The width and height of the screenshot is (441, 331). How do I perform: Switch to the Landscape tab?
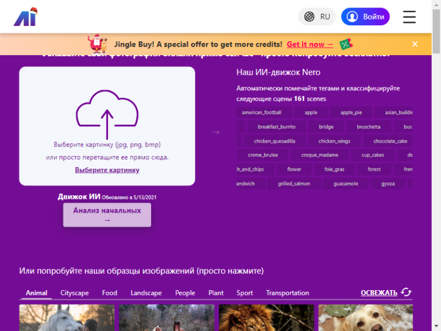point(146,293)
